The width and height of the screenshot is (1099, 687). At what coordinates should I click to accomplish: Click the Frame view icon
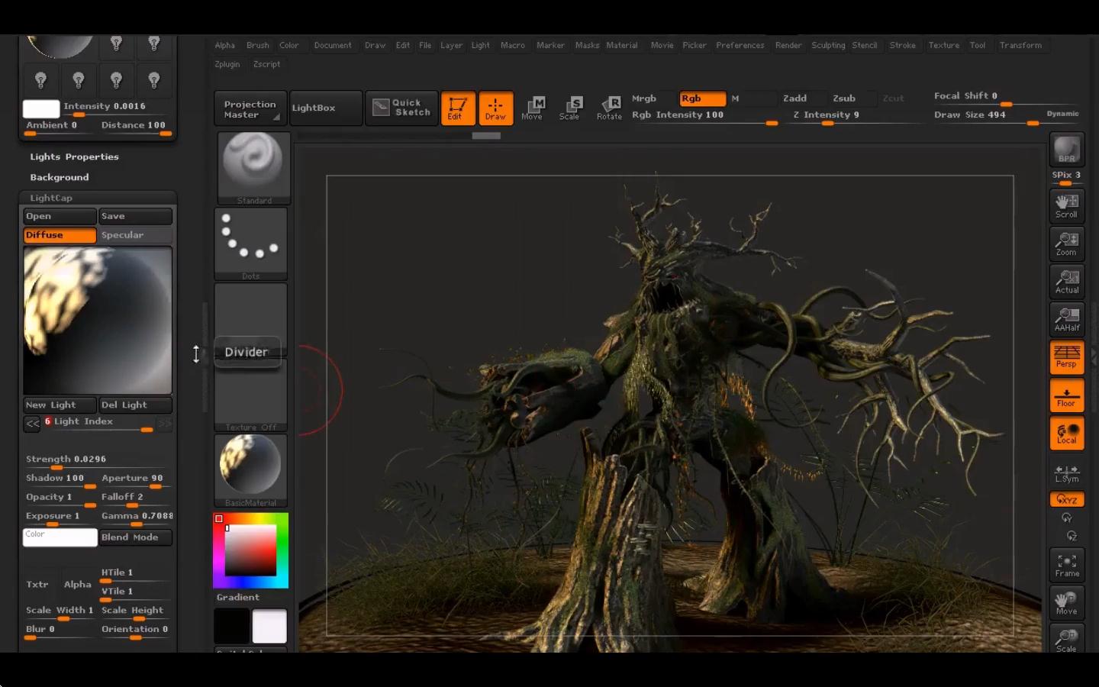pos(1067,565)
